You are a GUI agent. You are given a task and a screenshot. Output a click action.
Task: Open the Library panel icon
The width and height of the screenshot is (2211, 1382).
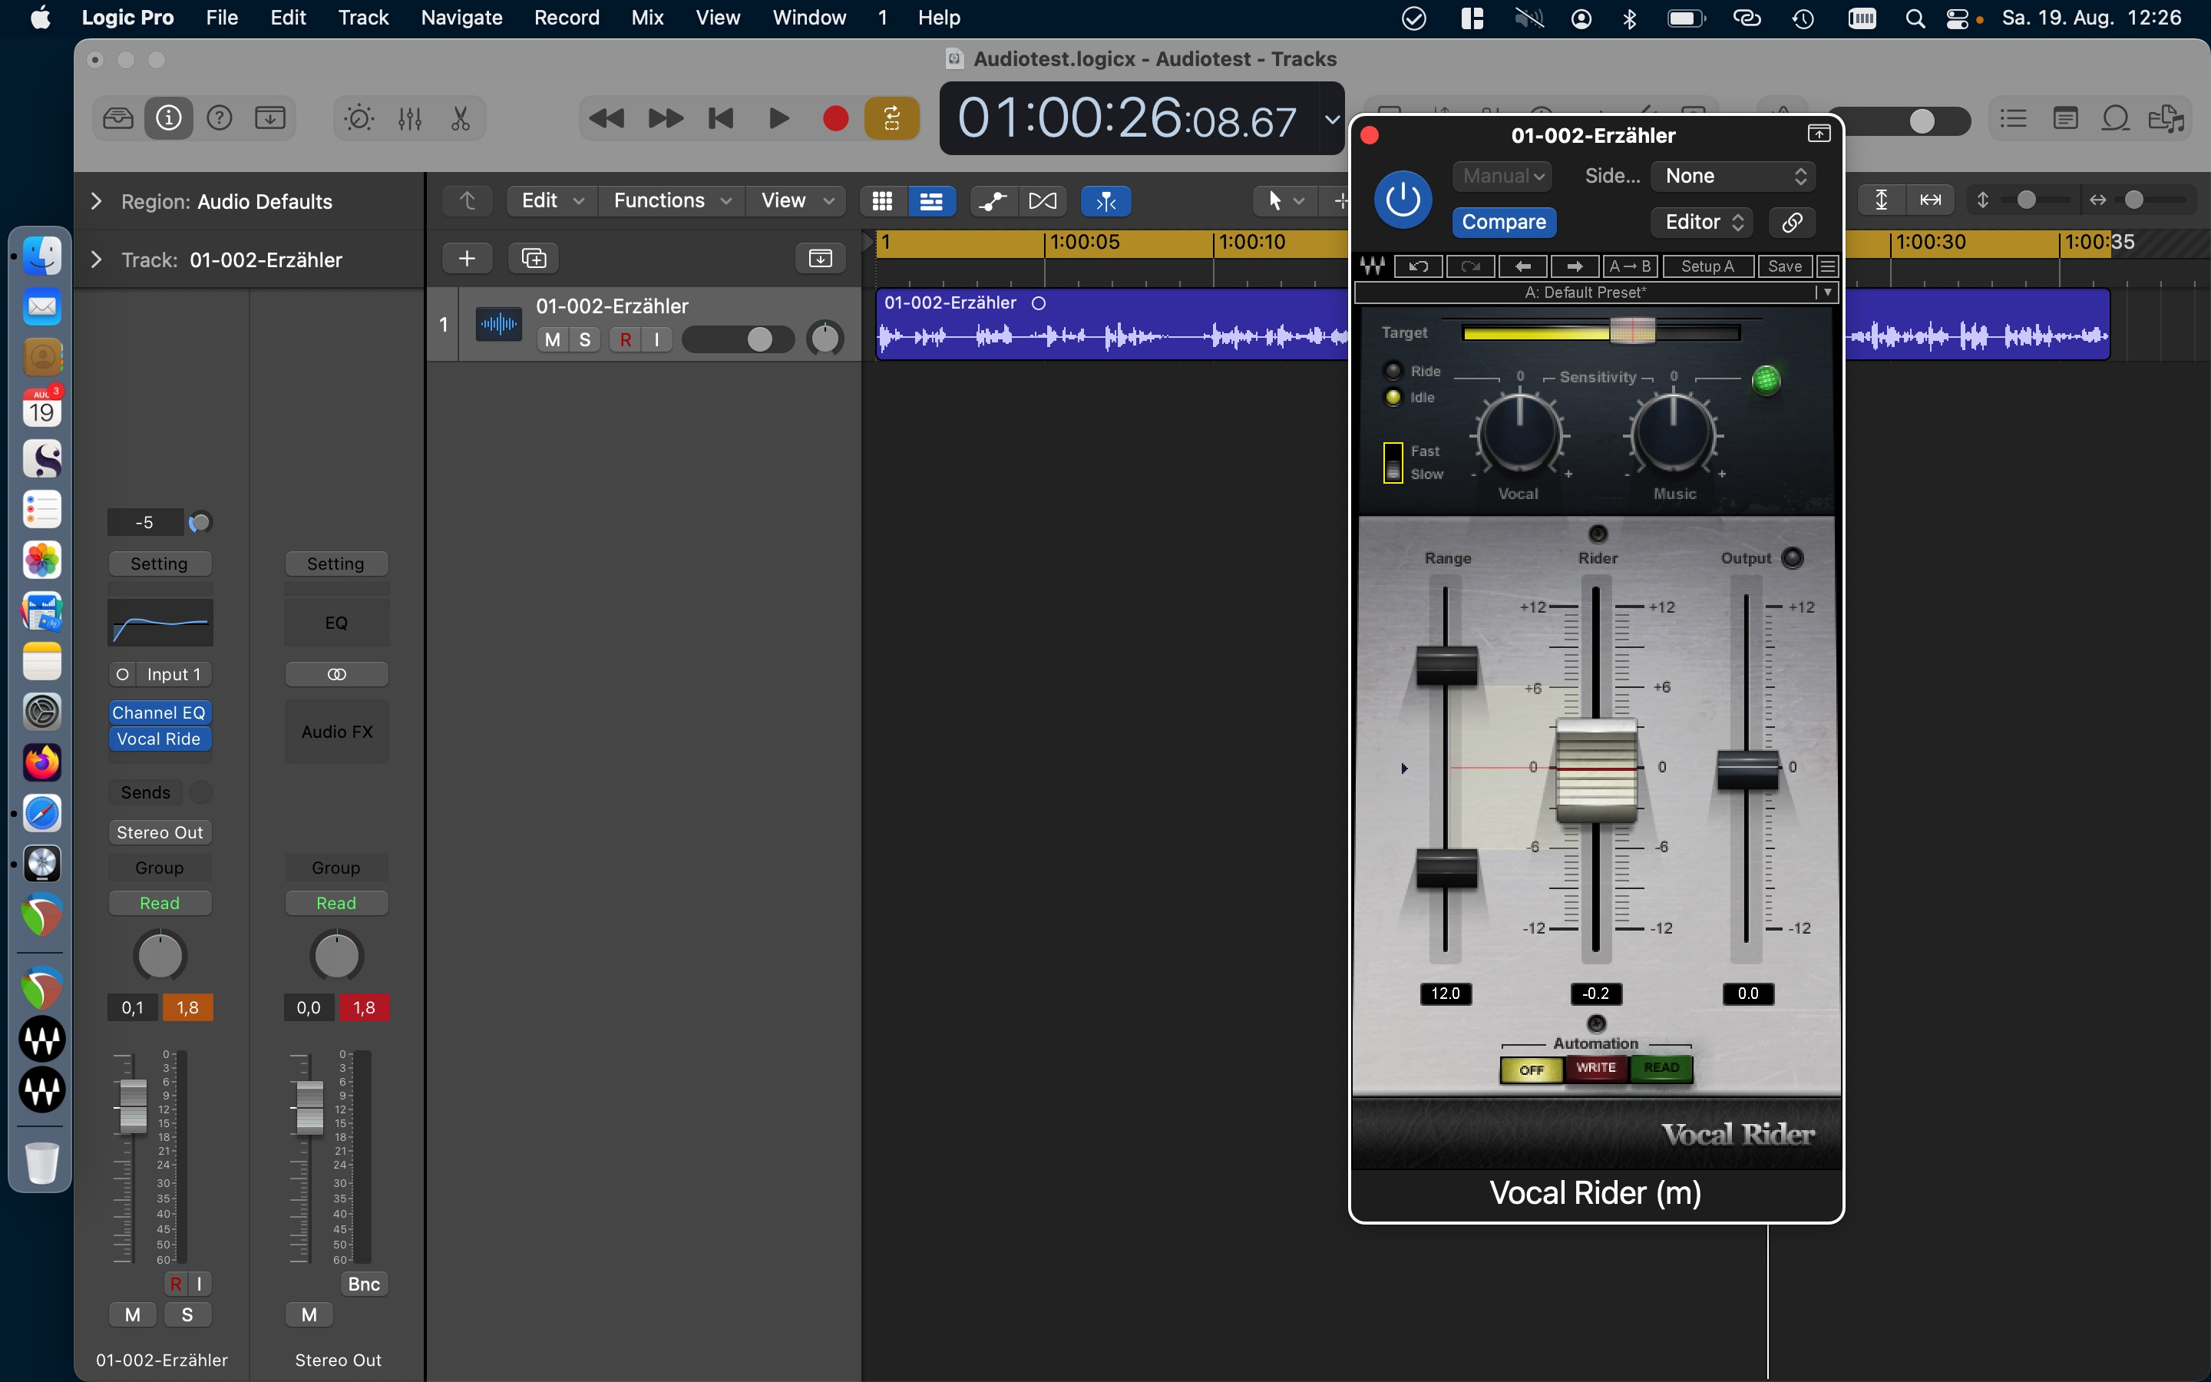tap(118, 118)
